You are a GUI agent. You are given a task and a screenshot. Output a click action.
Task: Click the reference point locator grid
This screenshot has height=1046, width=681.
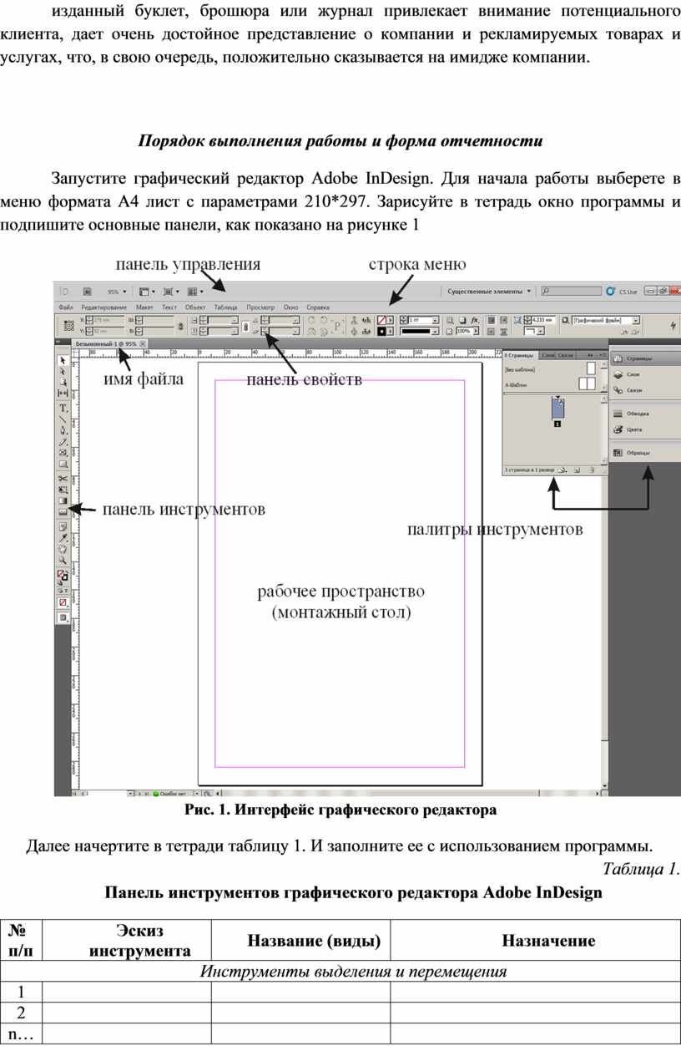click(x=68, y=325)
